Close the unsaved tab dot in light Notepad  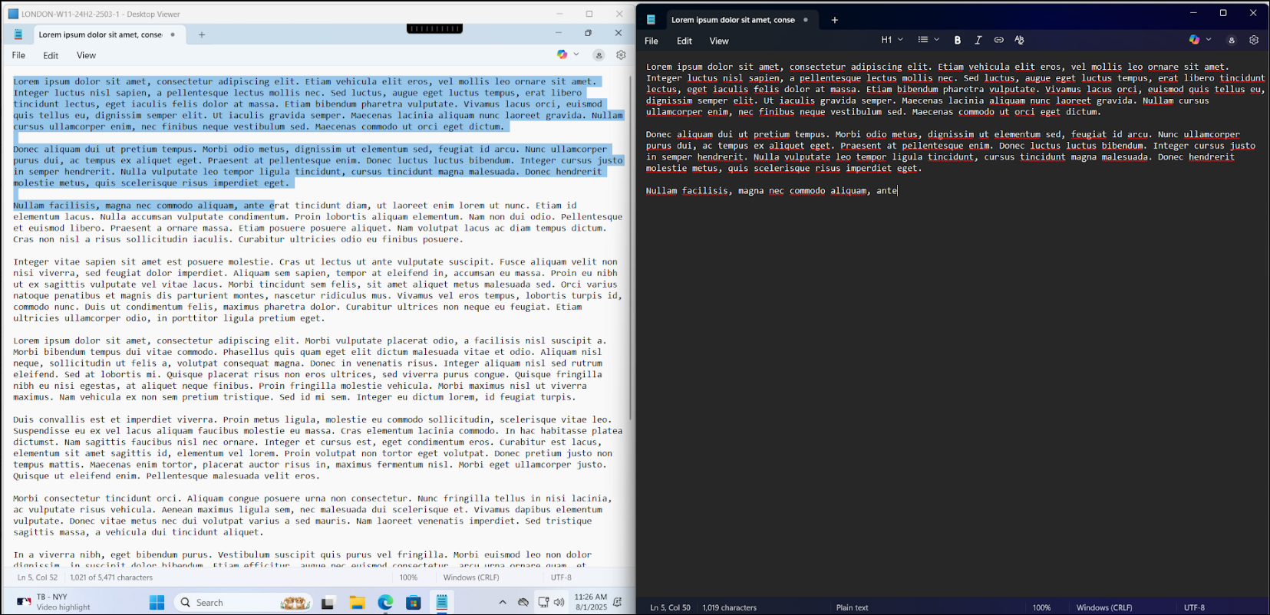click(173, 35)
